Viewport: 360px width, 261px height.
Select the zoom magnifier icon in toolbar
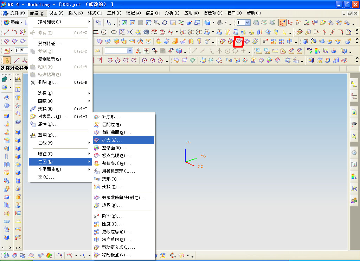(157, 23)
